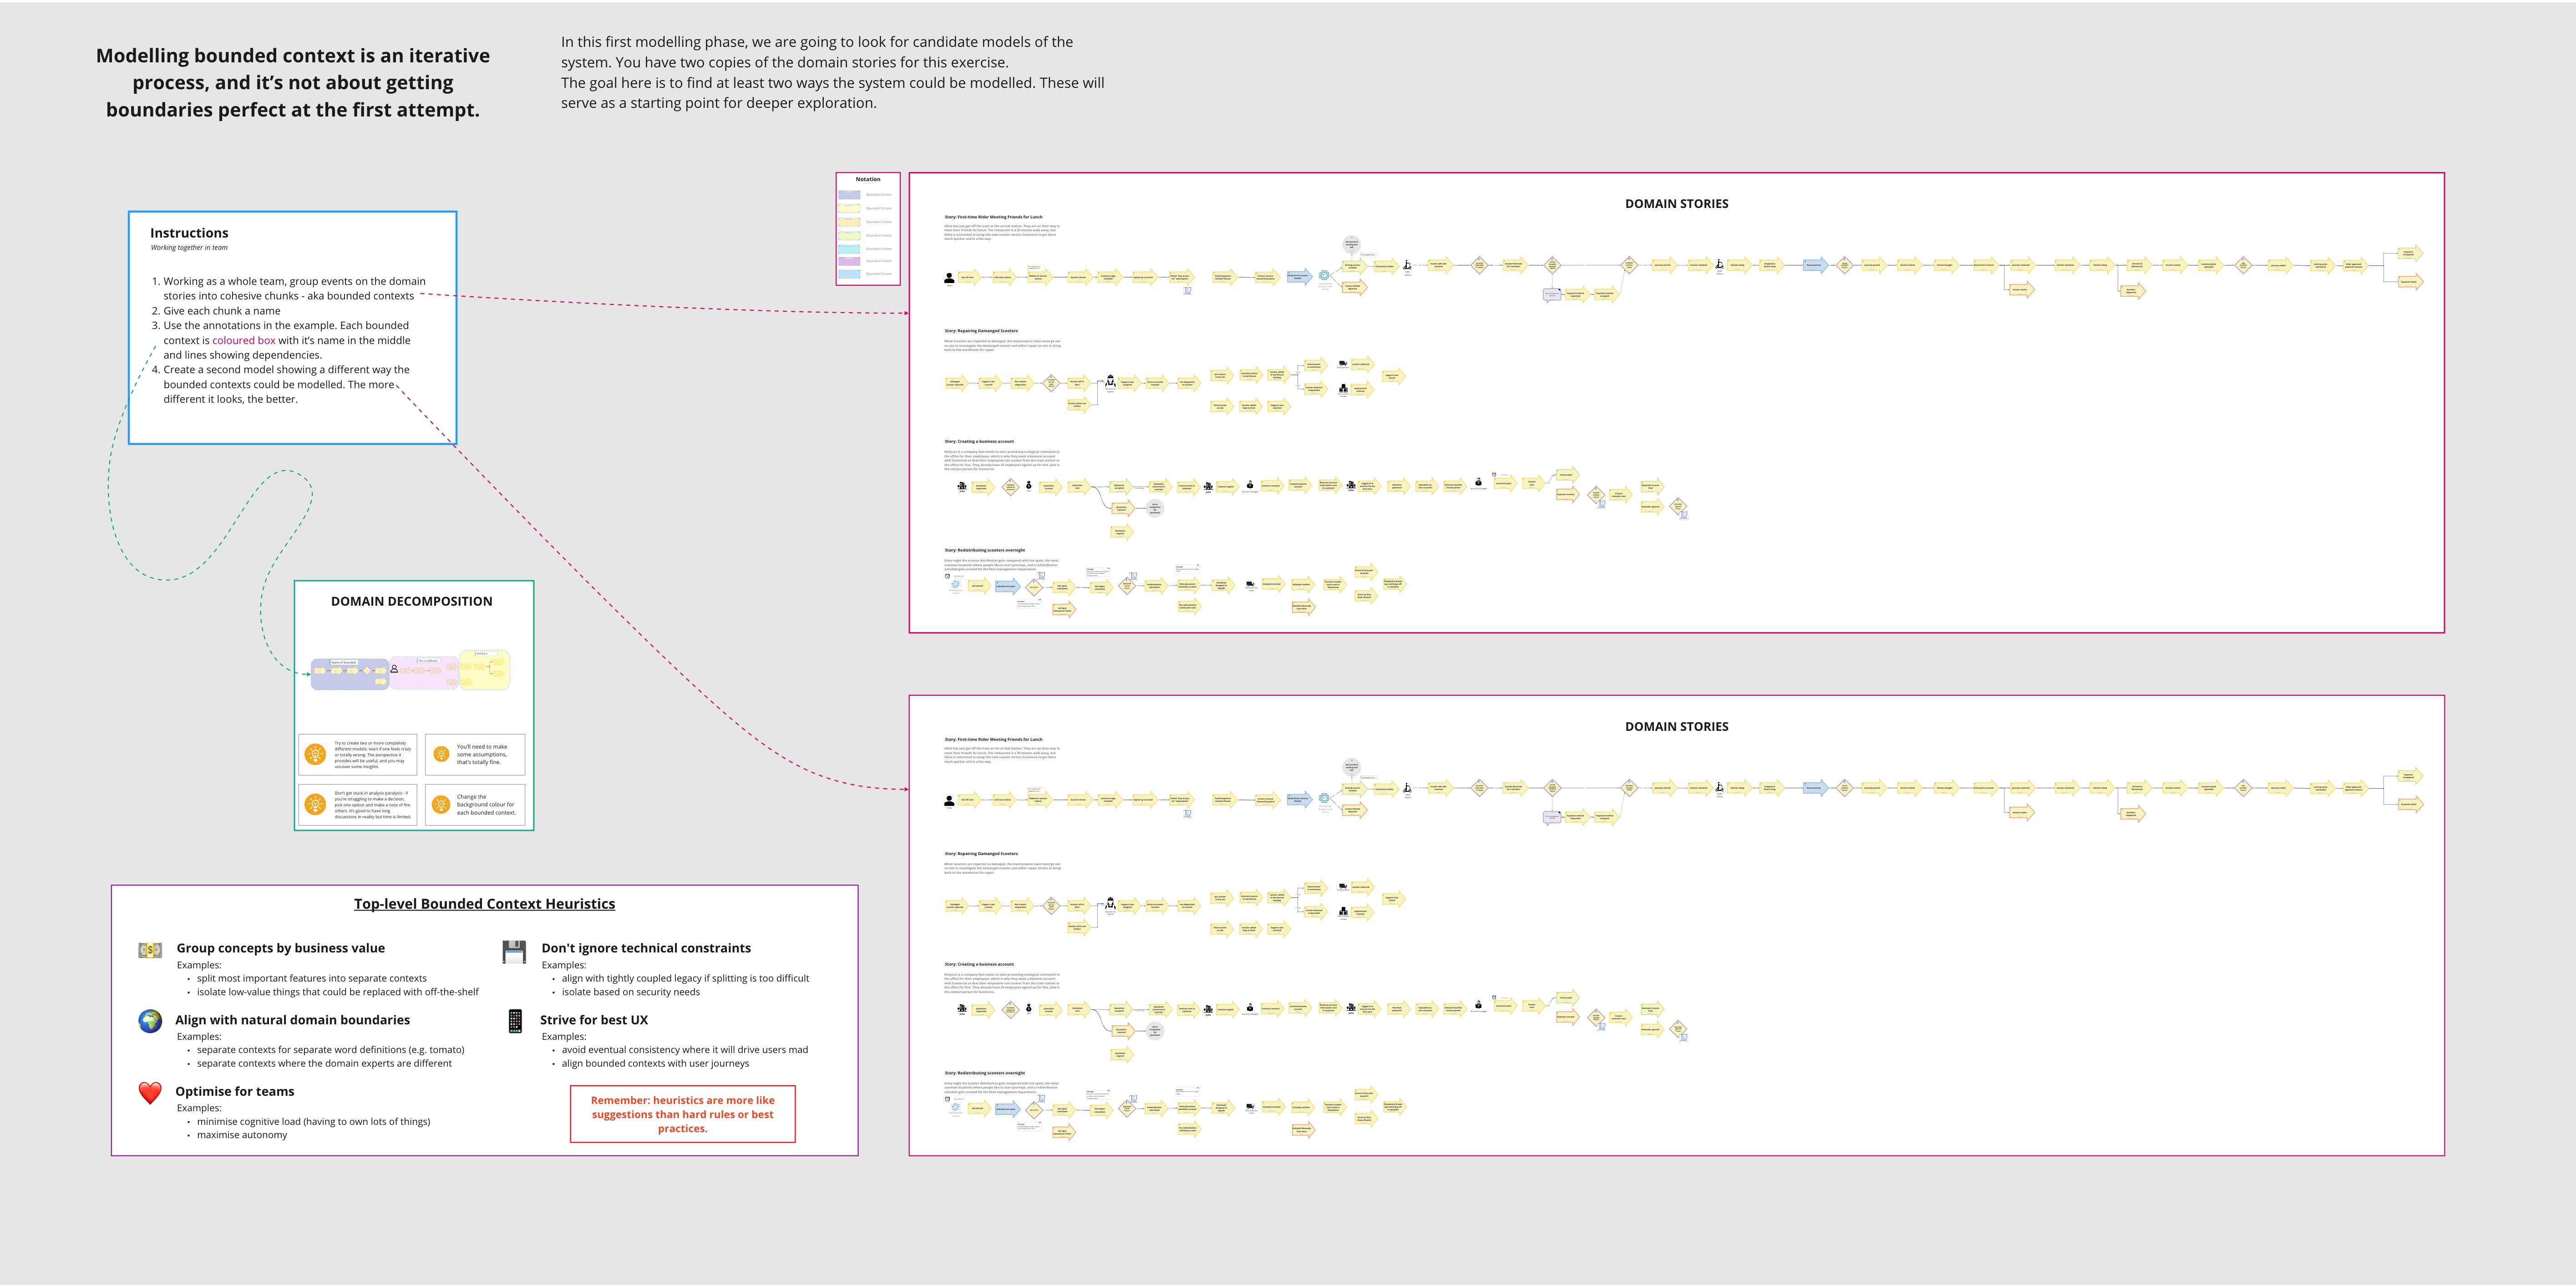
Task: Click the red 'Remember: heuristics' reminder box
Action: [683, 1114]
